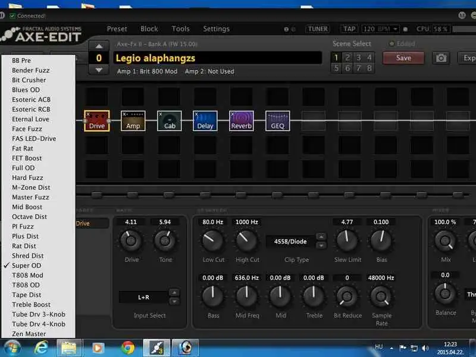Choose Tube Drv 3-Knob drive type
Screen dimensions: 476x357
pyautogui.click(x=39, y=314)
